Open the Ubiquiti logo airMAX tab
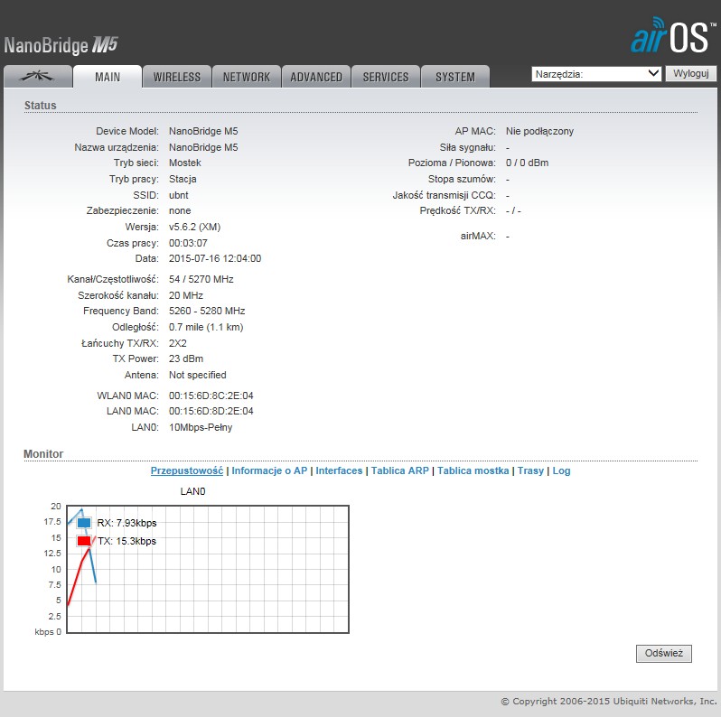Screen dimensions: 721x717 pyautogui.click(x=38, y=76)
